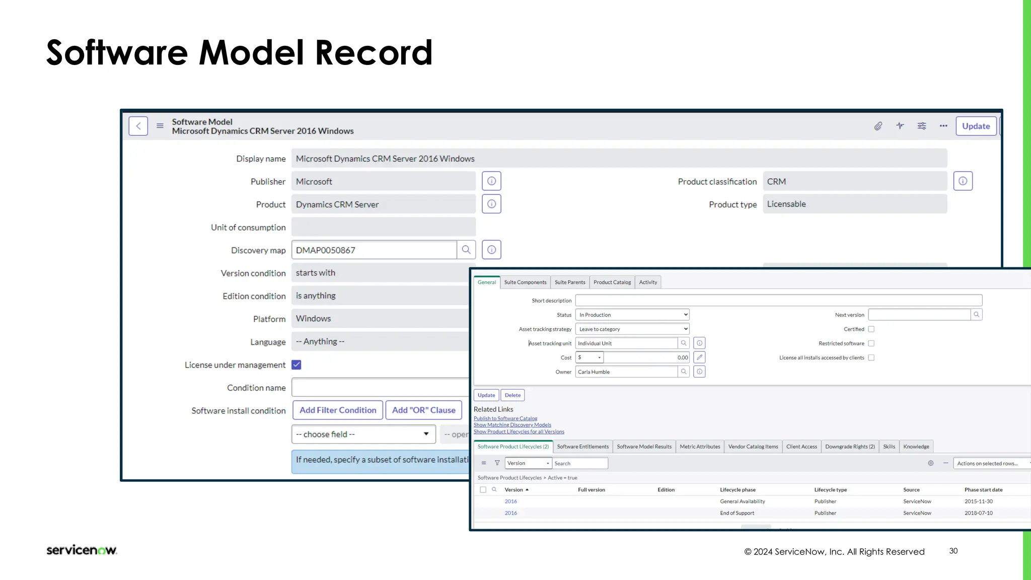Open the form context hamburger menu
1031x580 pixels.
(160, 126)
